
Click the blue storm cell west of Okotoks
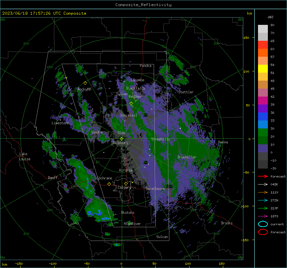tap(95, 213)
